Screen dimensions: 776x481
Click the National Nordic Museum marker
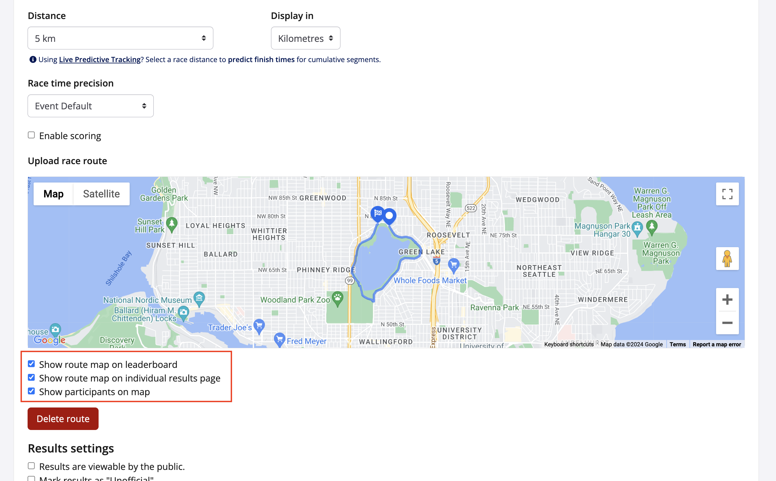[199, 298]
